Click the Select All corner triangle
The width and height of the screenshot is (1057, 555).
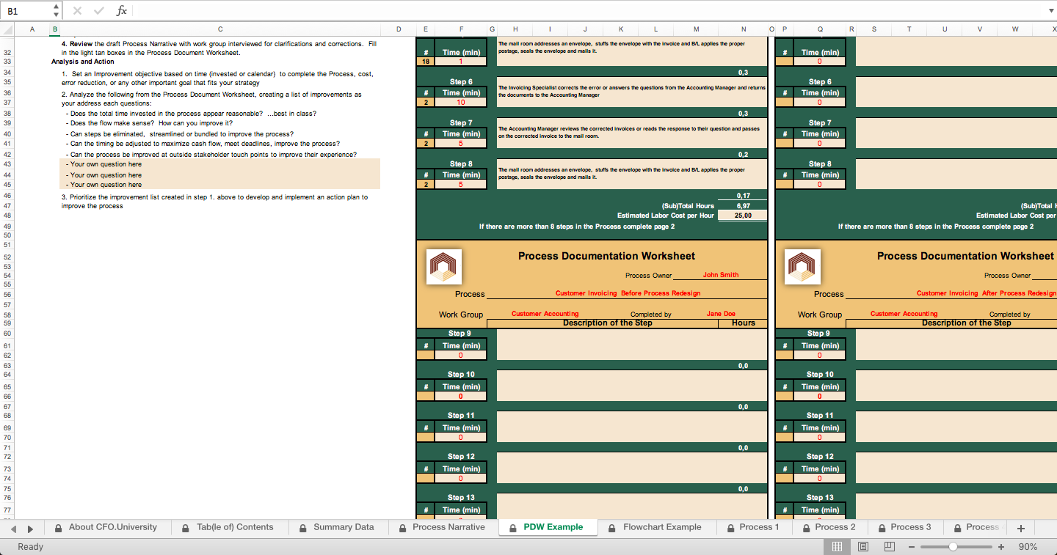coord(7,29)
